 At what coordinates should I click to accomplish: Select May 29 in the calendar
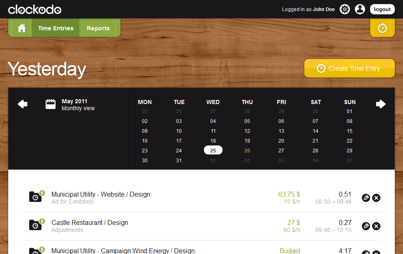[x=349, y=151]
